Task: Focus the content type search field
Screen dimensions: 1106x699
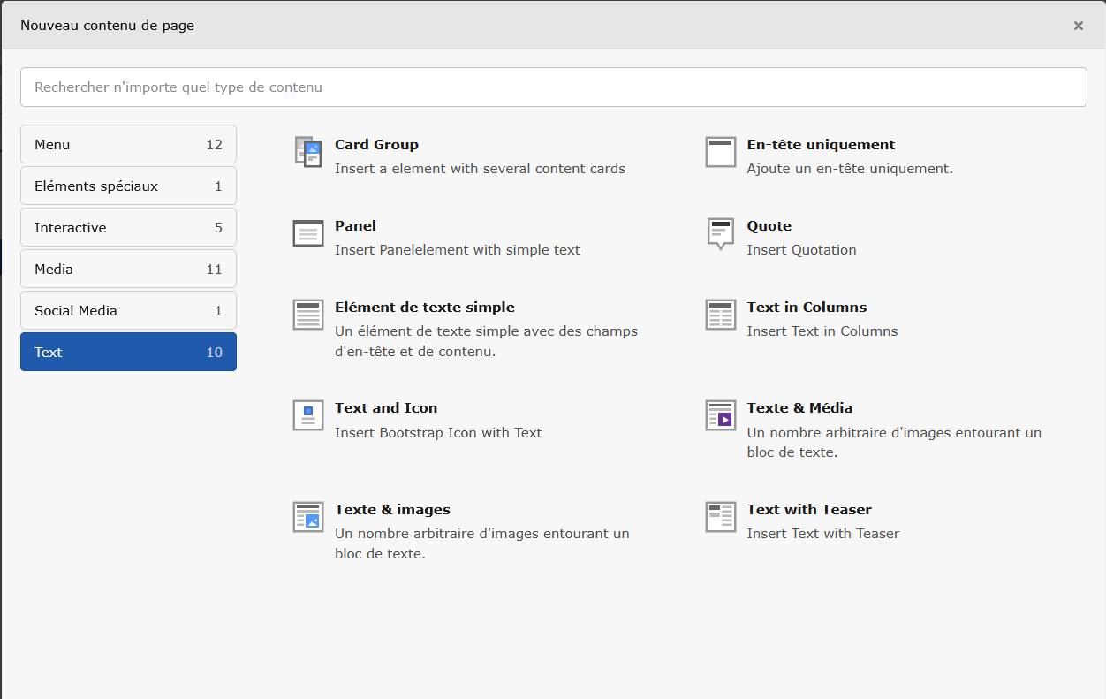Action: coord(553,87)
